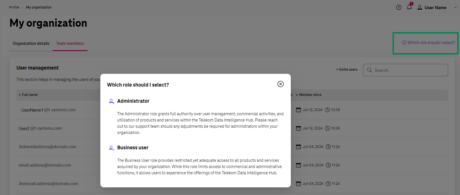The image size is (460, 195).
Task: Click the dialog title Which role should I select
Action: pos(138,85)
